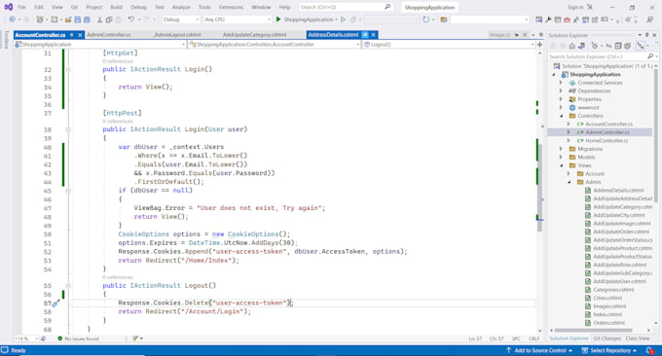Save the file with the single-disk Save icon
The height and width of the screenshot is (356, 662).
tap(77, 19)
